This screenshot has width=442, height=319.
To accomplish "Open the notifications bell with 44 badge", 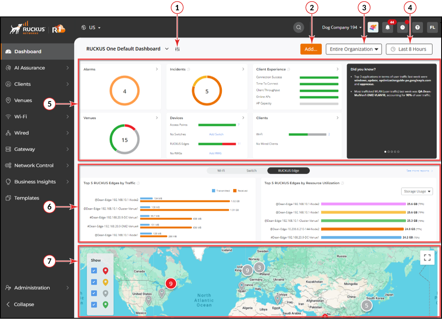I will click(387, 27).
